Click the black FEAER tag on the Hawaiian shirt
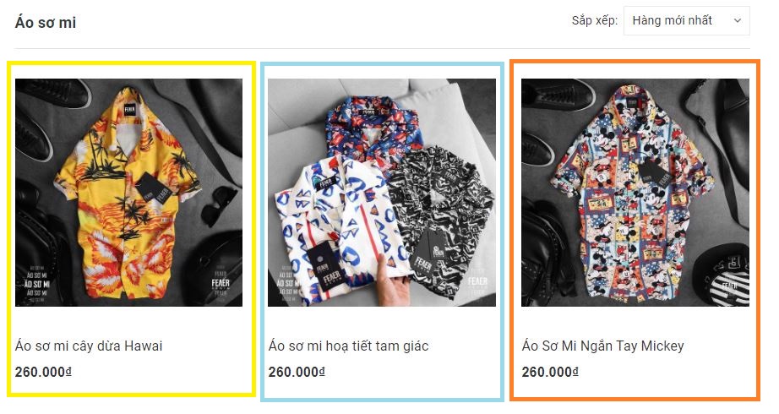Image resolution: width=779 pixels, height=414 pixels. click(x=155, y=188)
